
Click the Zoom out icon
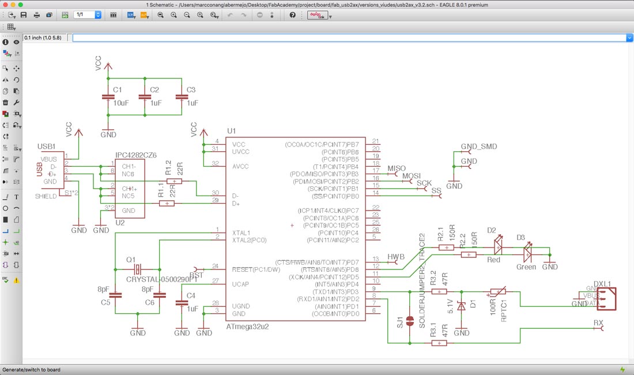(187, 15)
